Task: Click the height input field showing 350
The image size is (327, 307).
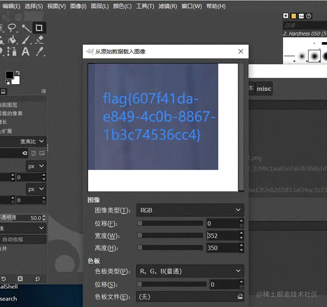Action: (222, 248)
